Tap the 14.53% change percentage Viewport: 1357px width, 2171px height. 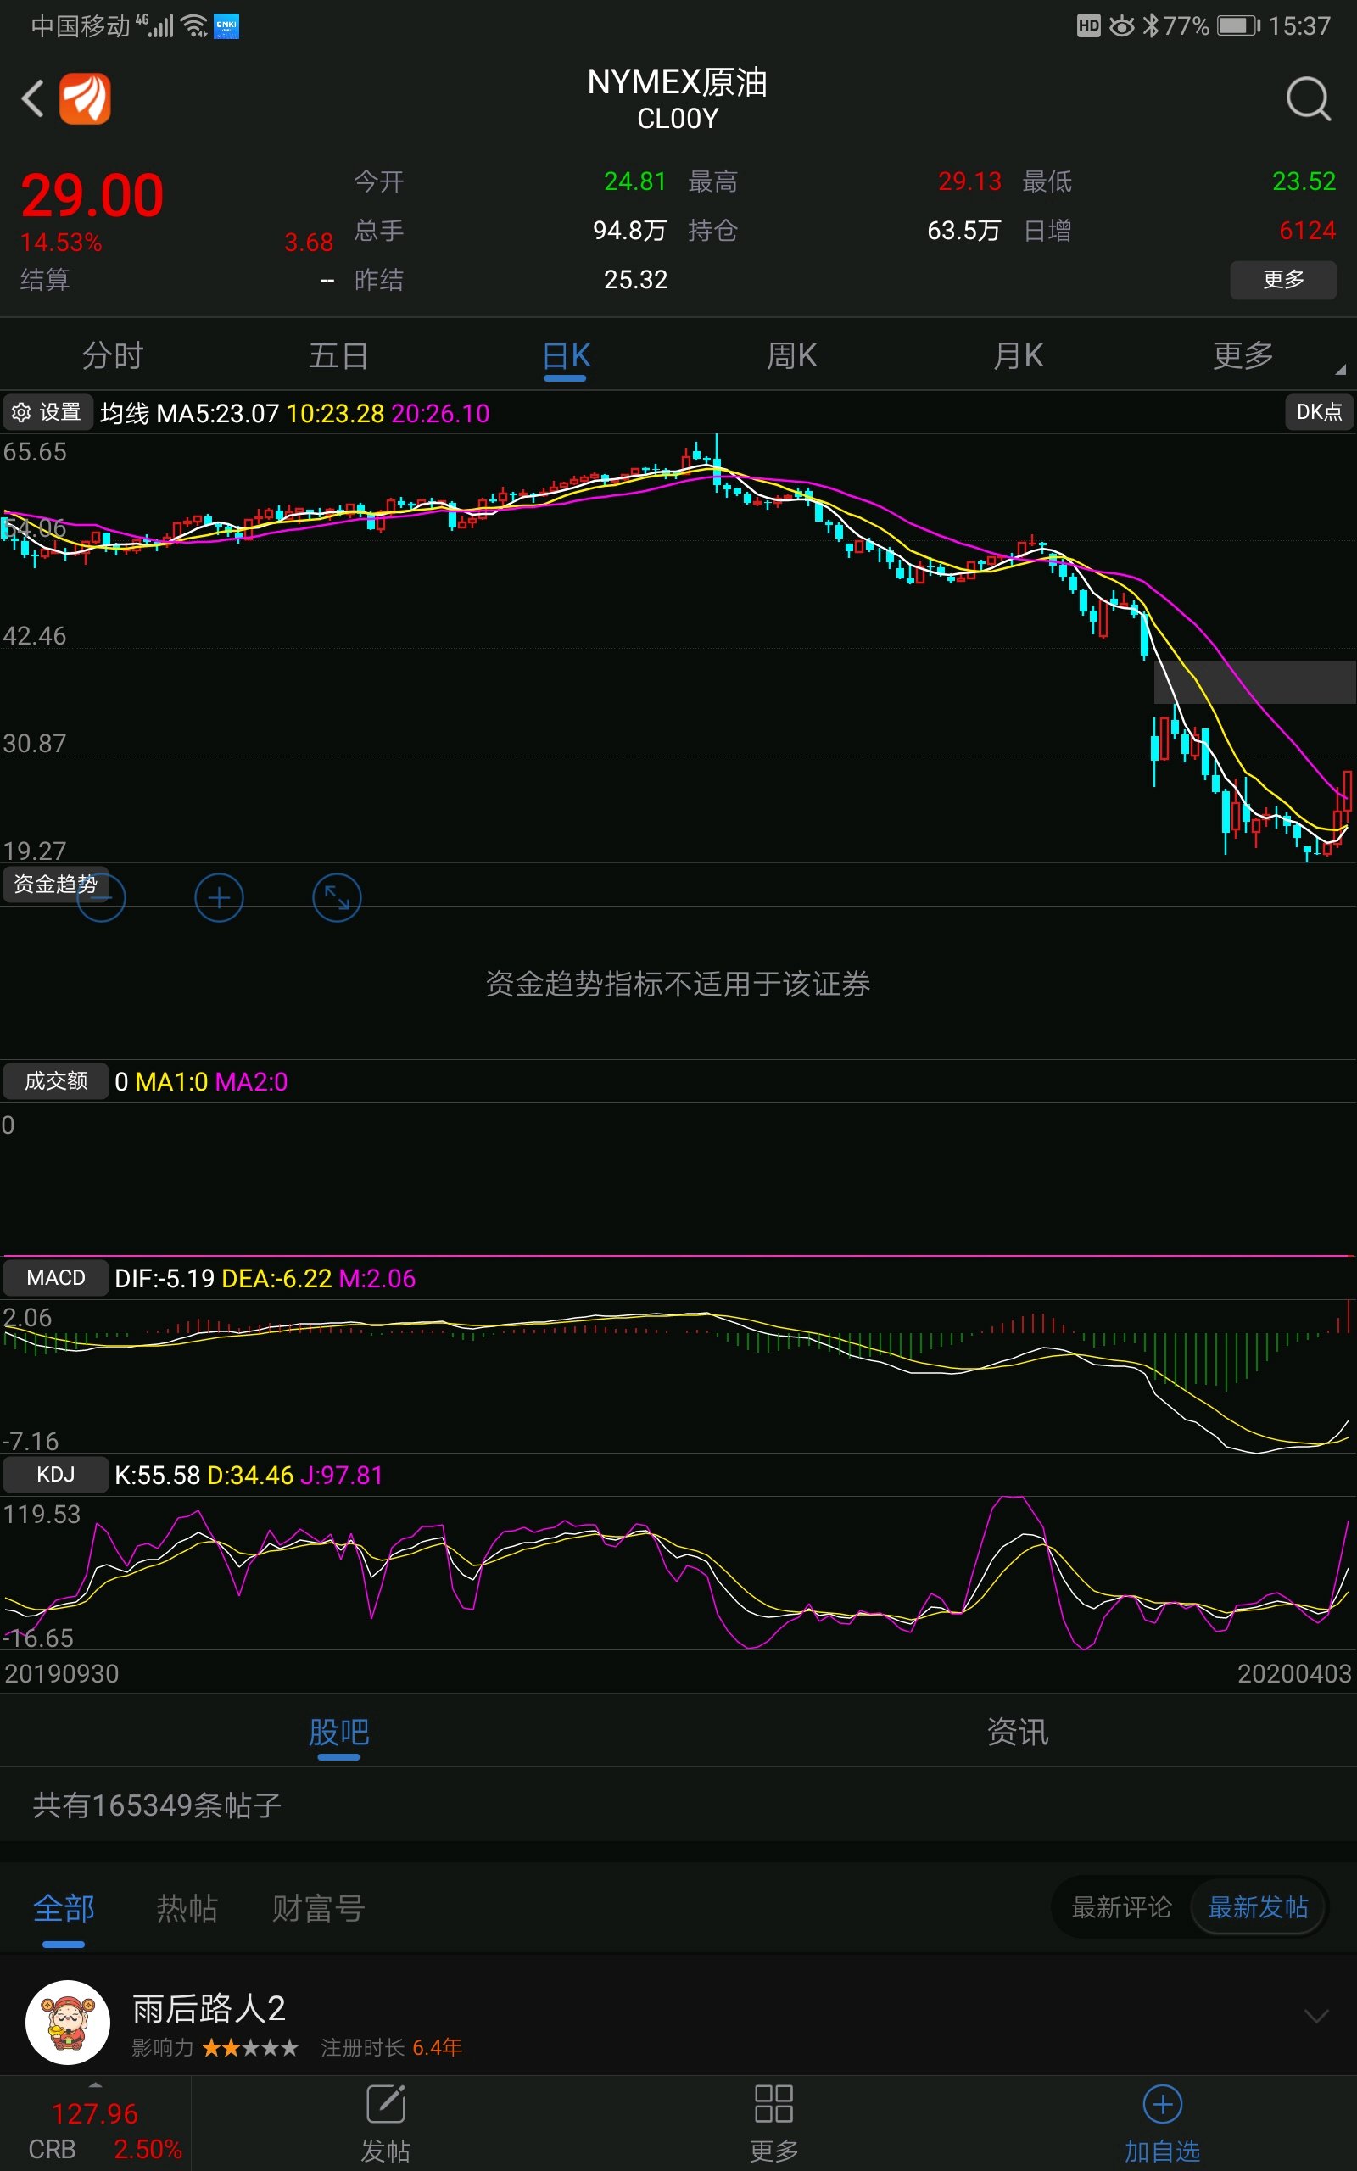click(61, 243)
